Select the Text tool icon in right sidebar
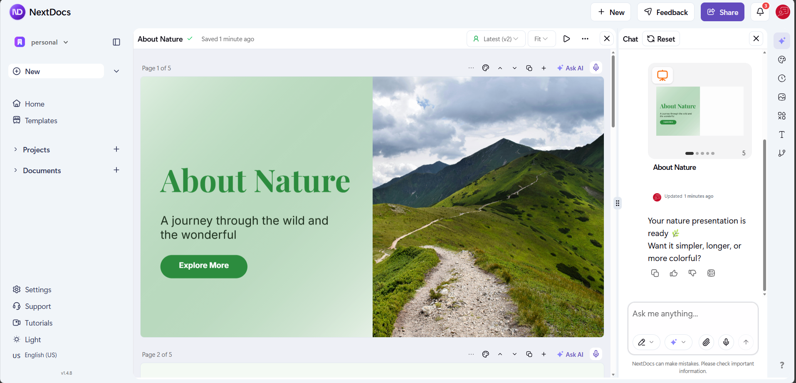The image size is (796, 383). [782, 134]
